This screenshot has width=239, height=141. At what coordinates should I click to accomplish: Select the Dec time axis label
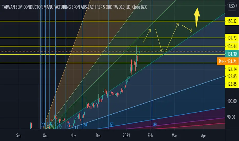click(98, 136)
